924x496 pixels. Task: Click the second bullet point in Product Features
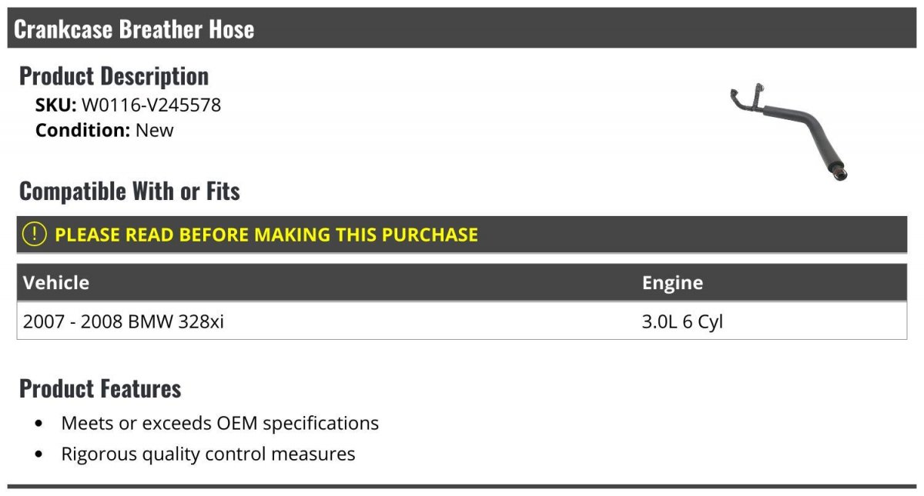pos(39,455)
